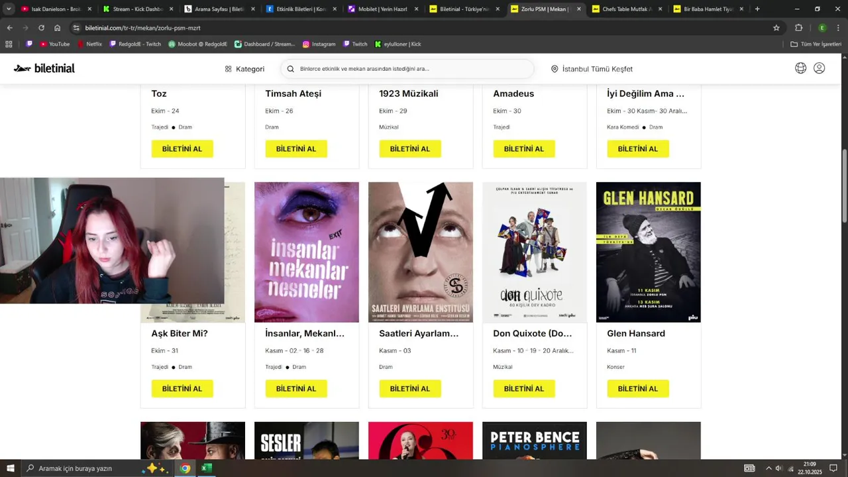Focus the biletinial event search field

pyautogui.click(x=407, y=69)
